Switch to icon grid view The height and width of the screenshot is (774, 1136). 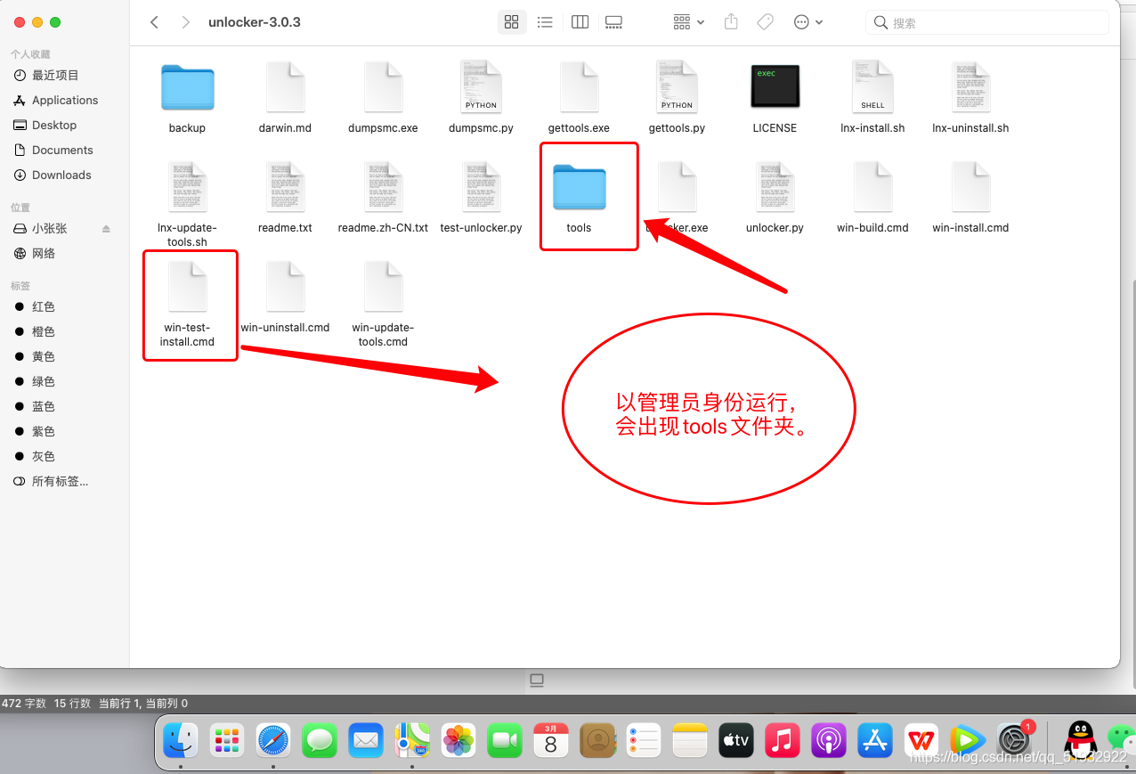(511, 22)
